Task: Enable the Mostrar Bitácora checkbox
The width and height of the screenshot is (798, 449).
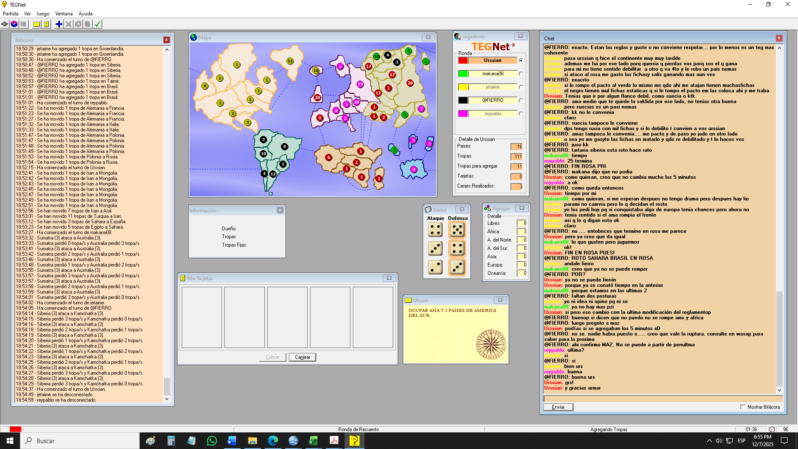Action: pos(743,407)
